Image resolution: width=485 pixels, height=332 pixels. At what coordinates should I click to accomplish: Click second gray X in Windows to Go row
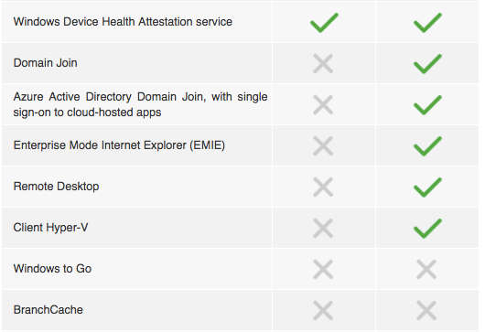pos(426,269)
